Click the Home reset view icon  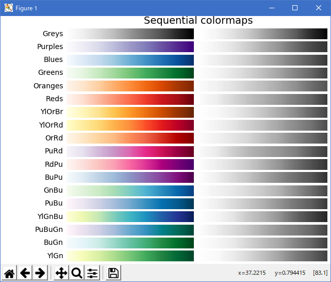click(x=10, y=273)
